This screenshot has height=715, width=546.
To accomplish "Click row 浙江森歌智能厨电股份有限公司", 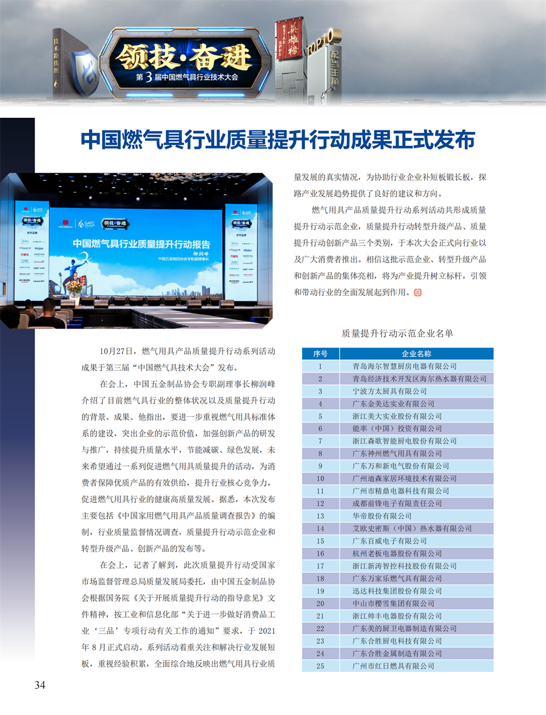I will tap(397, 441).
